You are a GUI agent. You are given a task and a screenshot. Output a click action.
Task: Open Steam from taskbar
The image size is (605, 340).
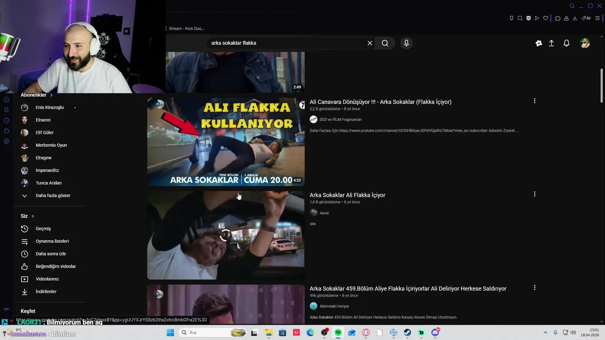407,332
